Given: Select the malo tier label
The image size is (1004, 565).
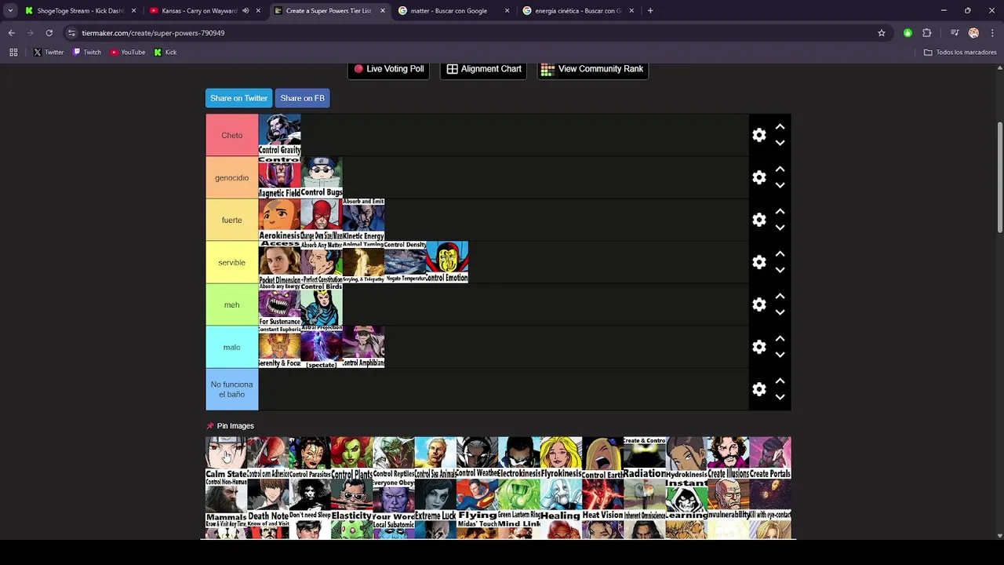Looking at the screenshot, I should click(231, 347).
